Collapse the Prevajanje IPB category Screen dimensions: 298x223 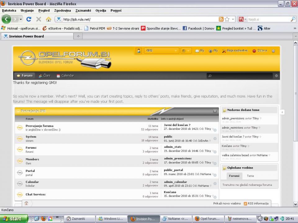(215, 111)
